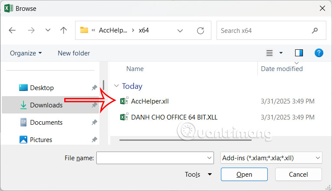Open the Add-ins file type dropdown

(271, 158)
